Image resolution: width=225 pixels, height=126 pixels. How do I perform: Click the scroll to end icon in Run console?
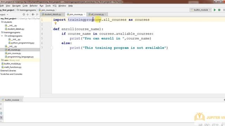click(1, 118)
